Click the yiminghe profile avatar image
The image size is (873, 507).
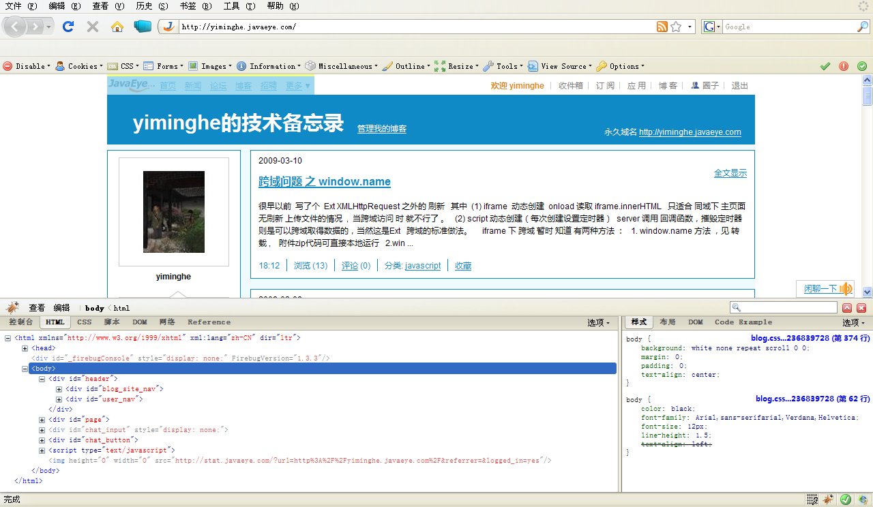point(174,212)
